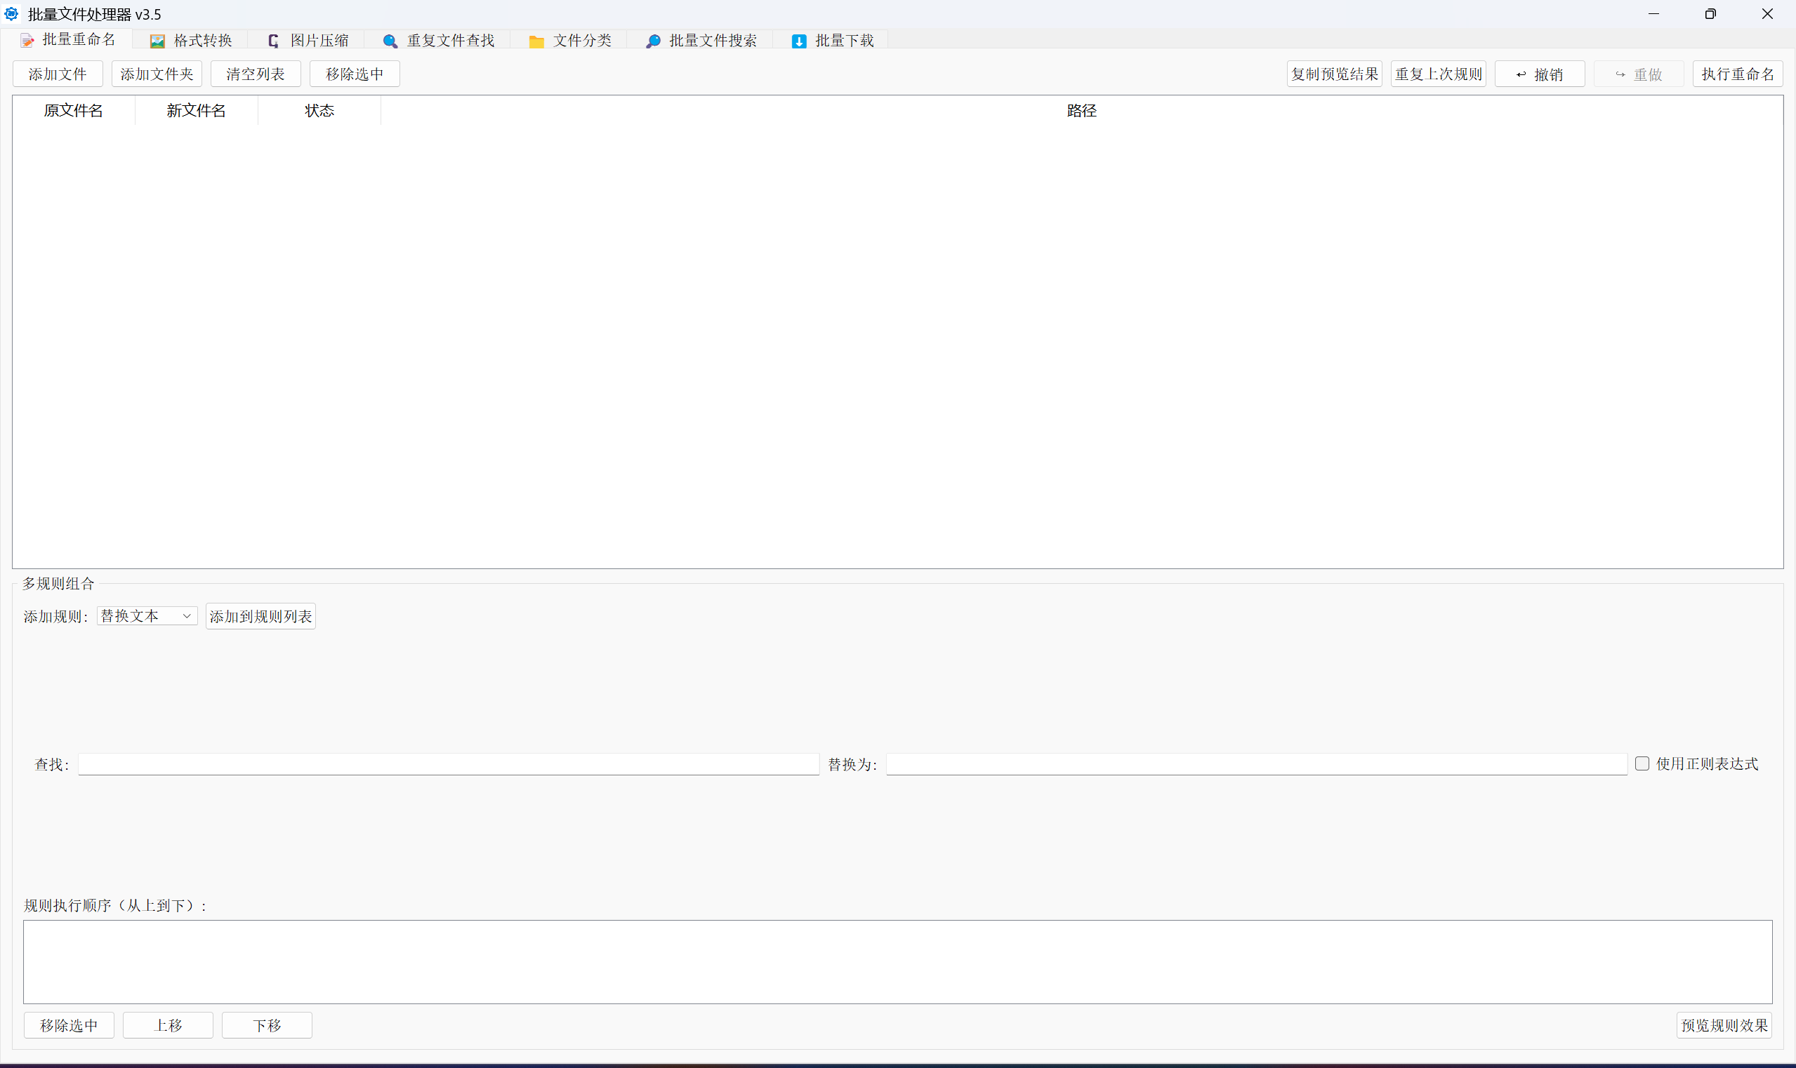Viewport: 1796px width, 1068px height.
Task: Click 清空列表 to clear the file list
Action: click(x=256, y=74)
